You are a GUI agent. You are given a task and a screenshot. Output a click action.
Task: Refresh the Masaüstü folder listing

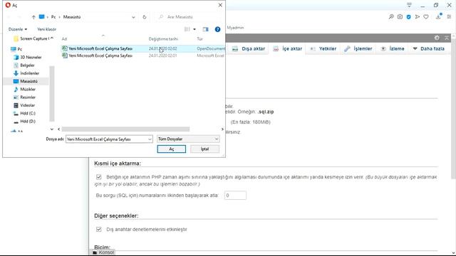pyautogui.click(x=145, y=17)
